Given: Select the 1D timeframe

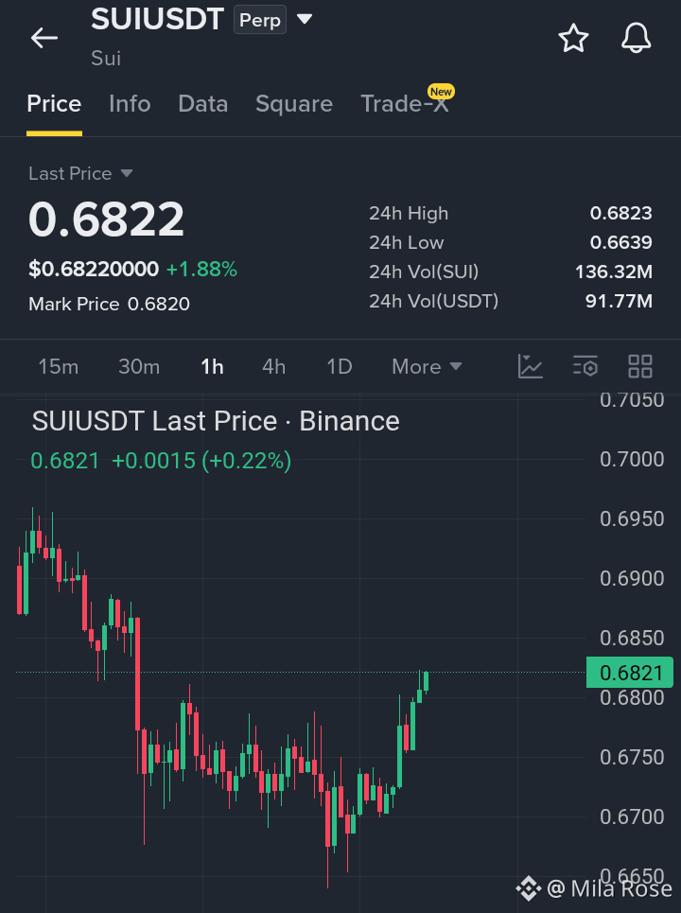Looking at the screenshot, I should click(340, 366).
